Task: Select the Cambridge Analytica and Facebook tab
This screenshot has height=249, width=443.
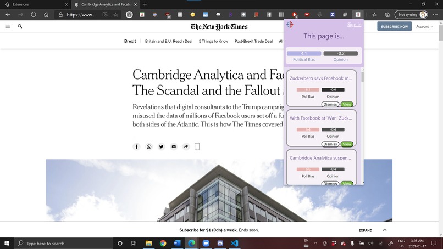Action: point(104,4)
